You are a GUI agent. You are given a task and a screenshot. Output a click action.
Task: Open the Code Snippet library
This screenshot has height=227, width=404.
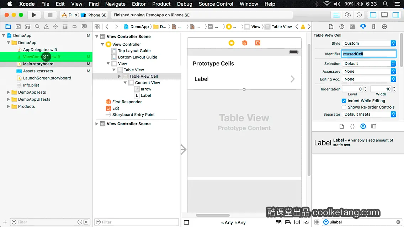352,126
